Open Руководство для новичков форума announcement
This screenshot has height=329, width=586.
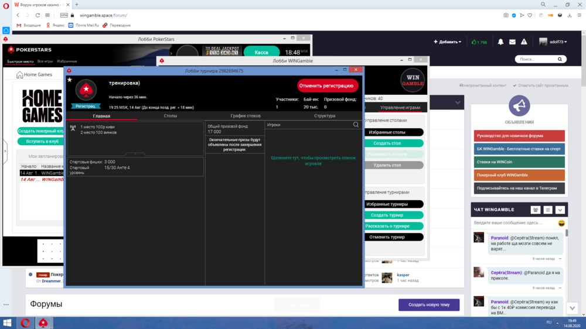519,136
